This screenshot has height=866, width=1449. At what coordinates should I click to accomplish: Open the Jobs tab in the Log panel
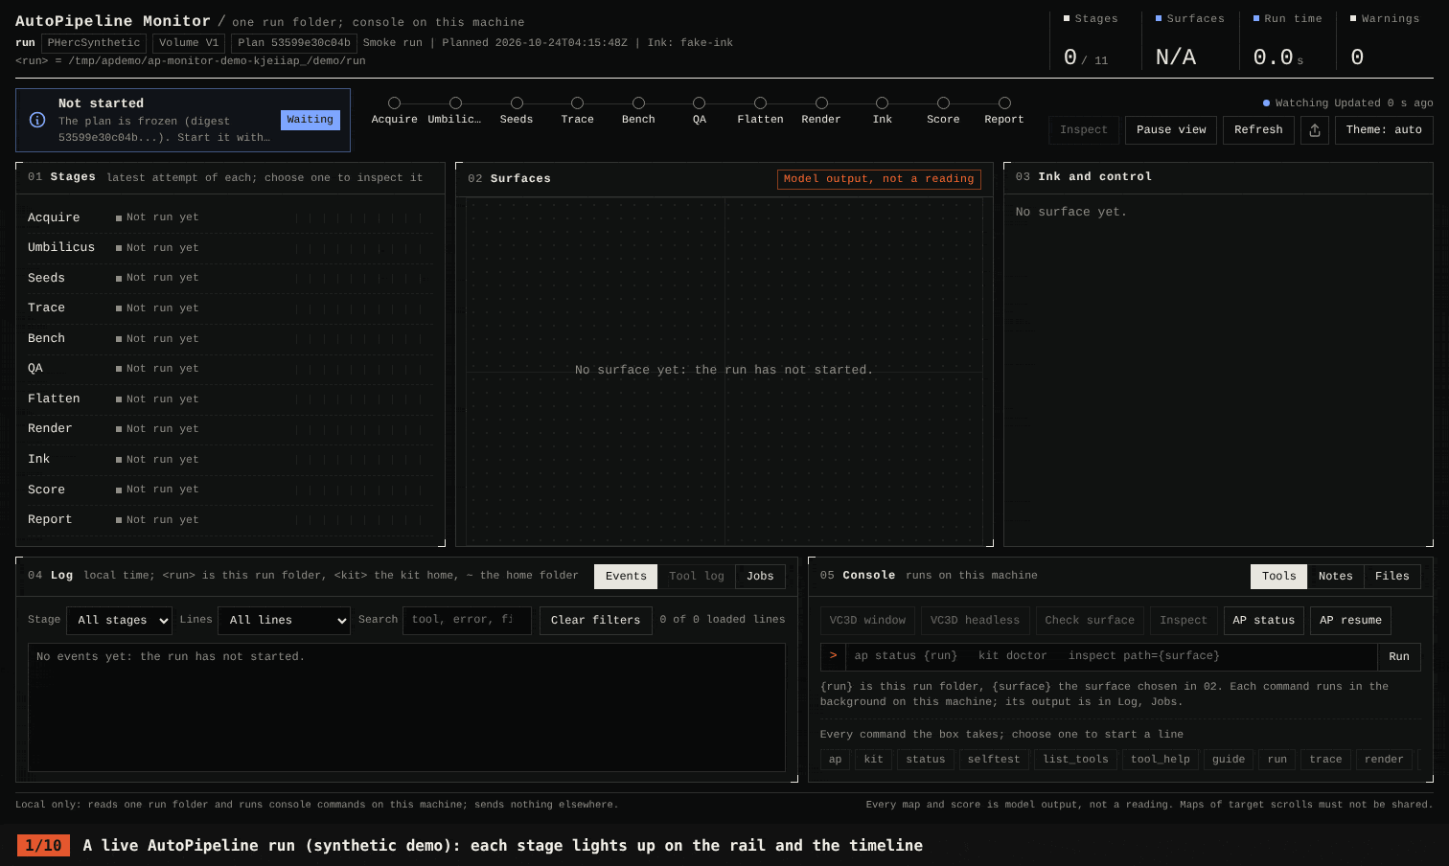(760, 577)
